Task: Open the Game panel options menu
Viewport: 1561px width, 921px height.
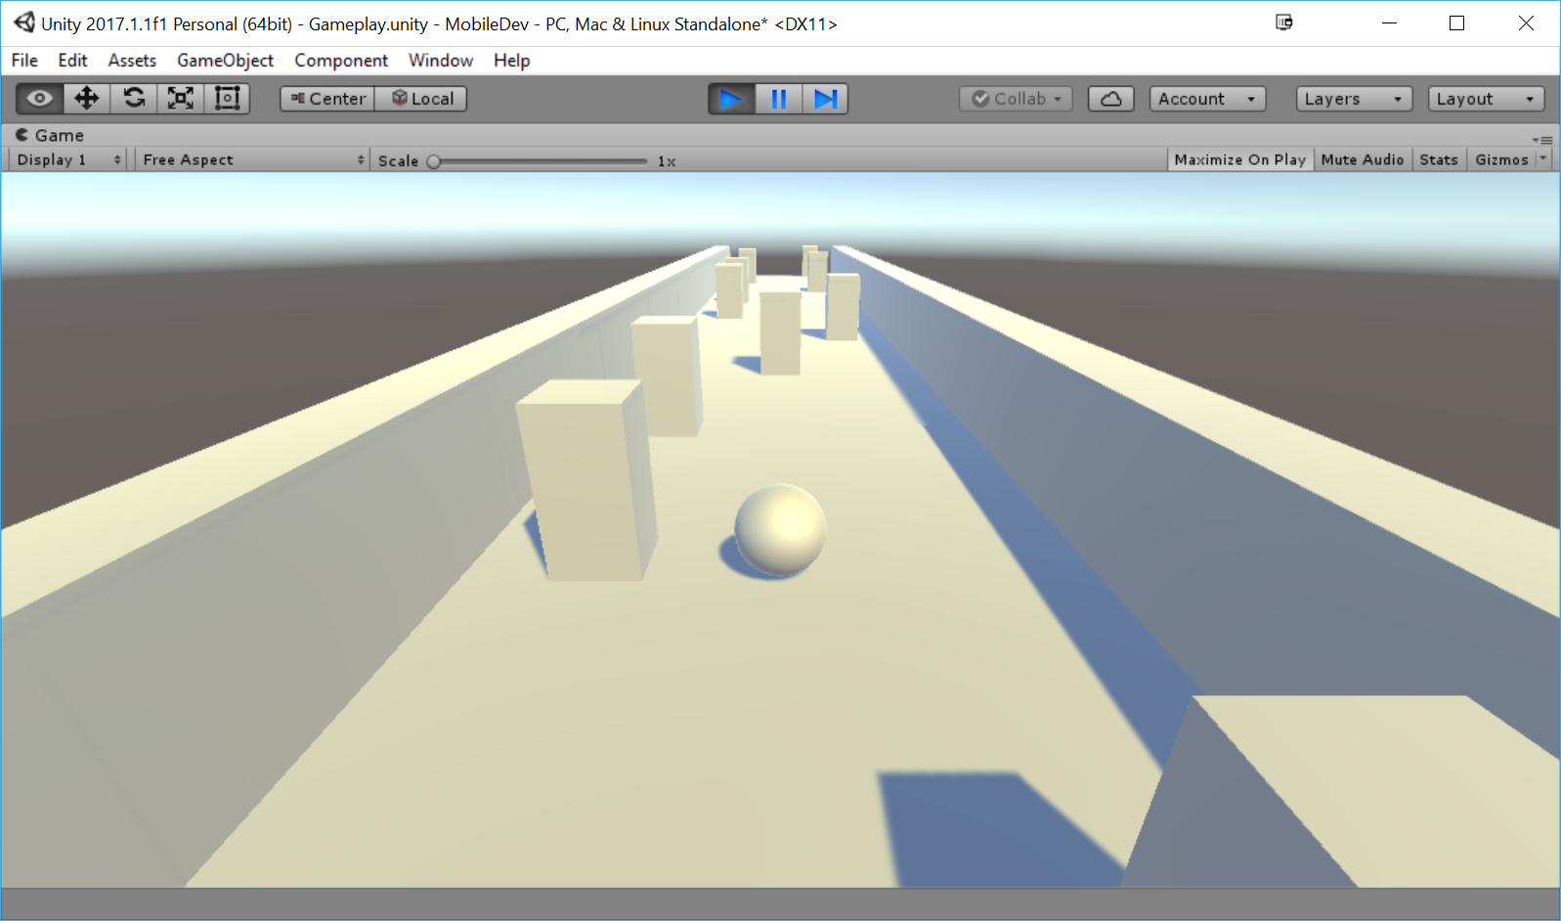Action: pyautogui.click(x=1542, y=140)
